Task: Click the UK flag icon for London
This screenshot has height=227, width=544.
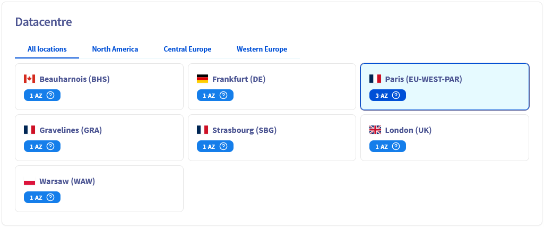Action: point(375,130)
